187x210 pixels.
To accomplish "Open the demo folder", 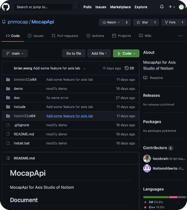I will coord(18,89).
